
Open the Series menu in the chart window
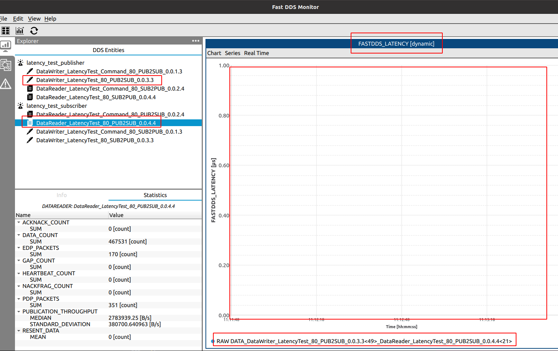[x=232, y=53]
